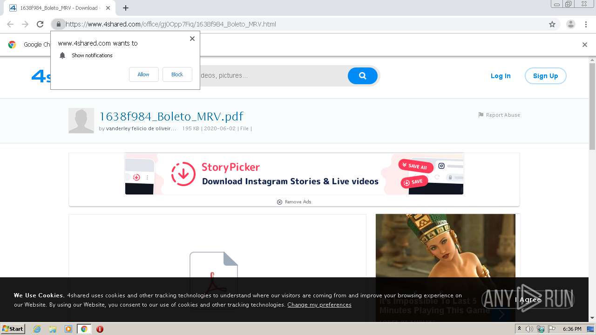This screenshot has height=335, width=596.
Task: Reload the page with the refresh icon
Action: click(40, 24)
